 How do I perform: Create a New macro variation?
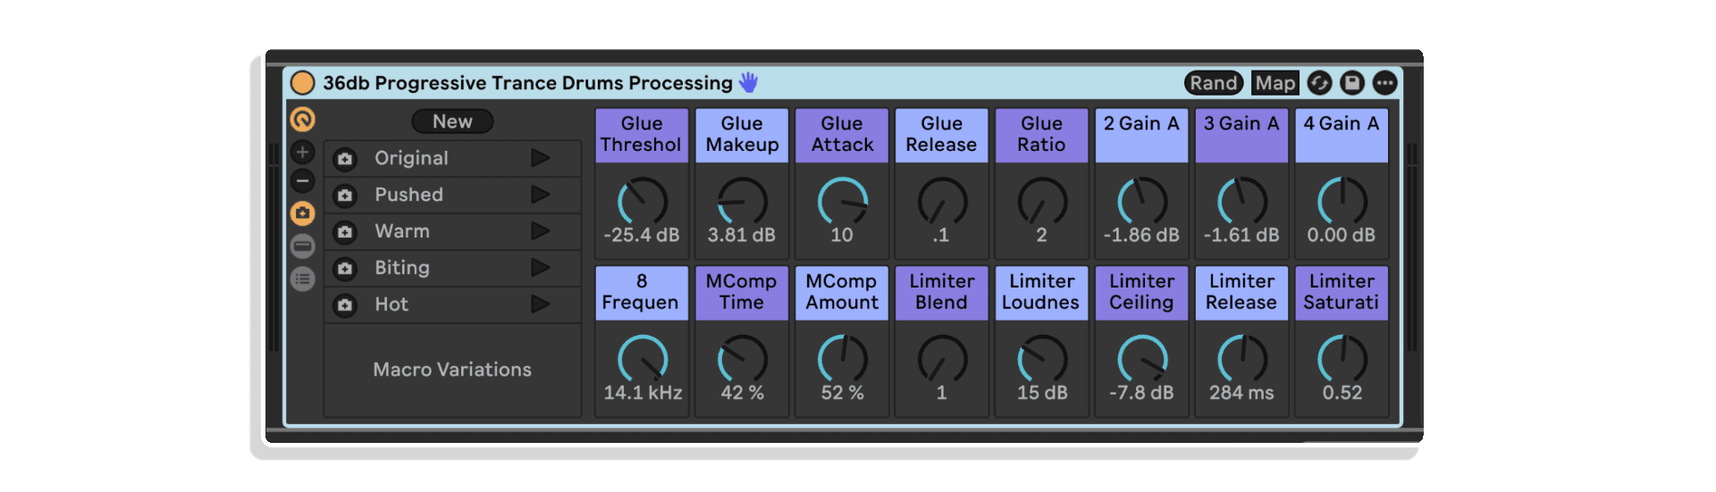point(452,121)
